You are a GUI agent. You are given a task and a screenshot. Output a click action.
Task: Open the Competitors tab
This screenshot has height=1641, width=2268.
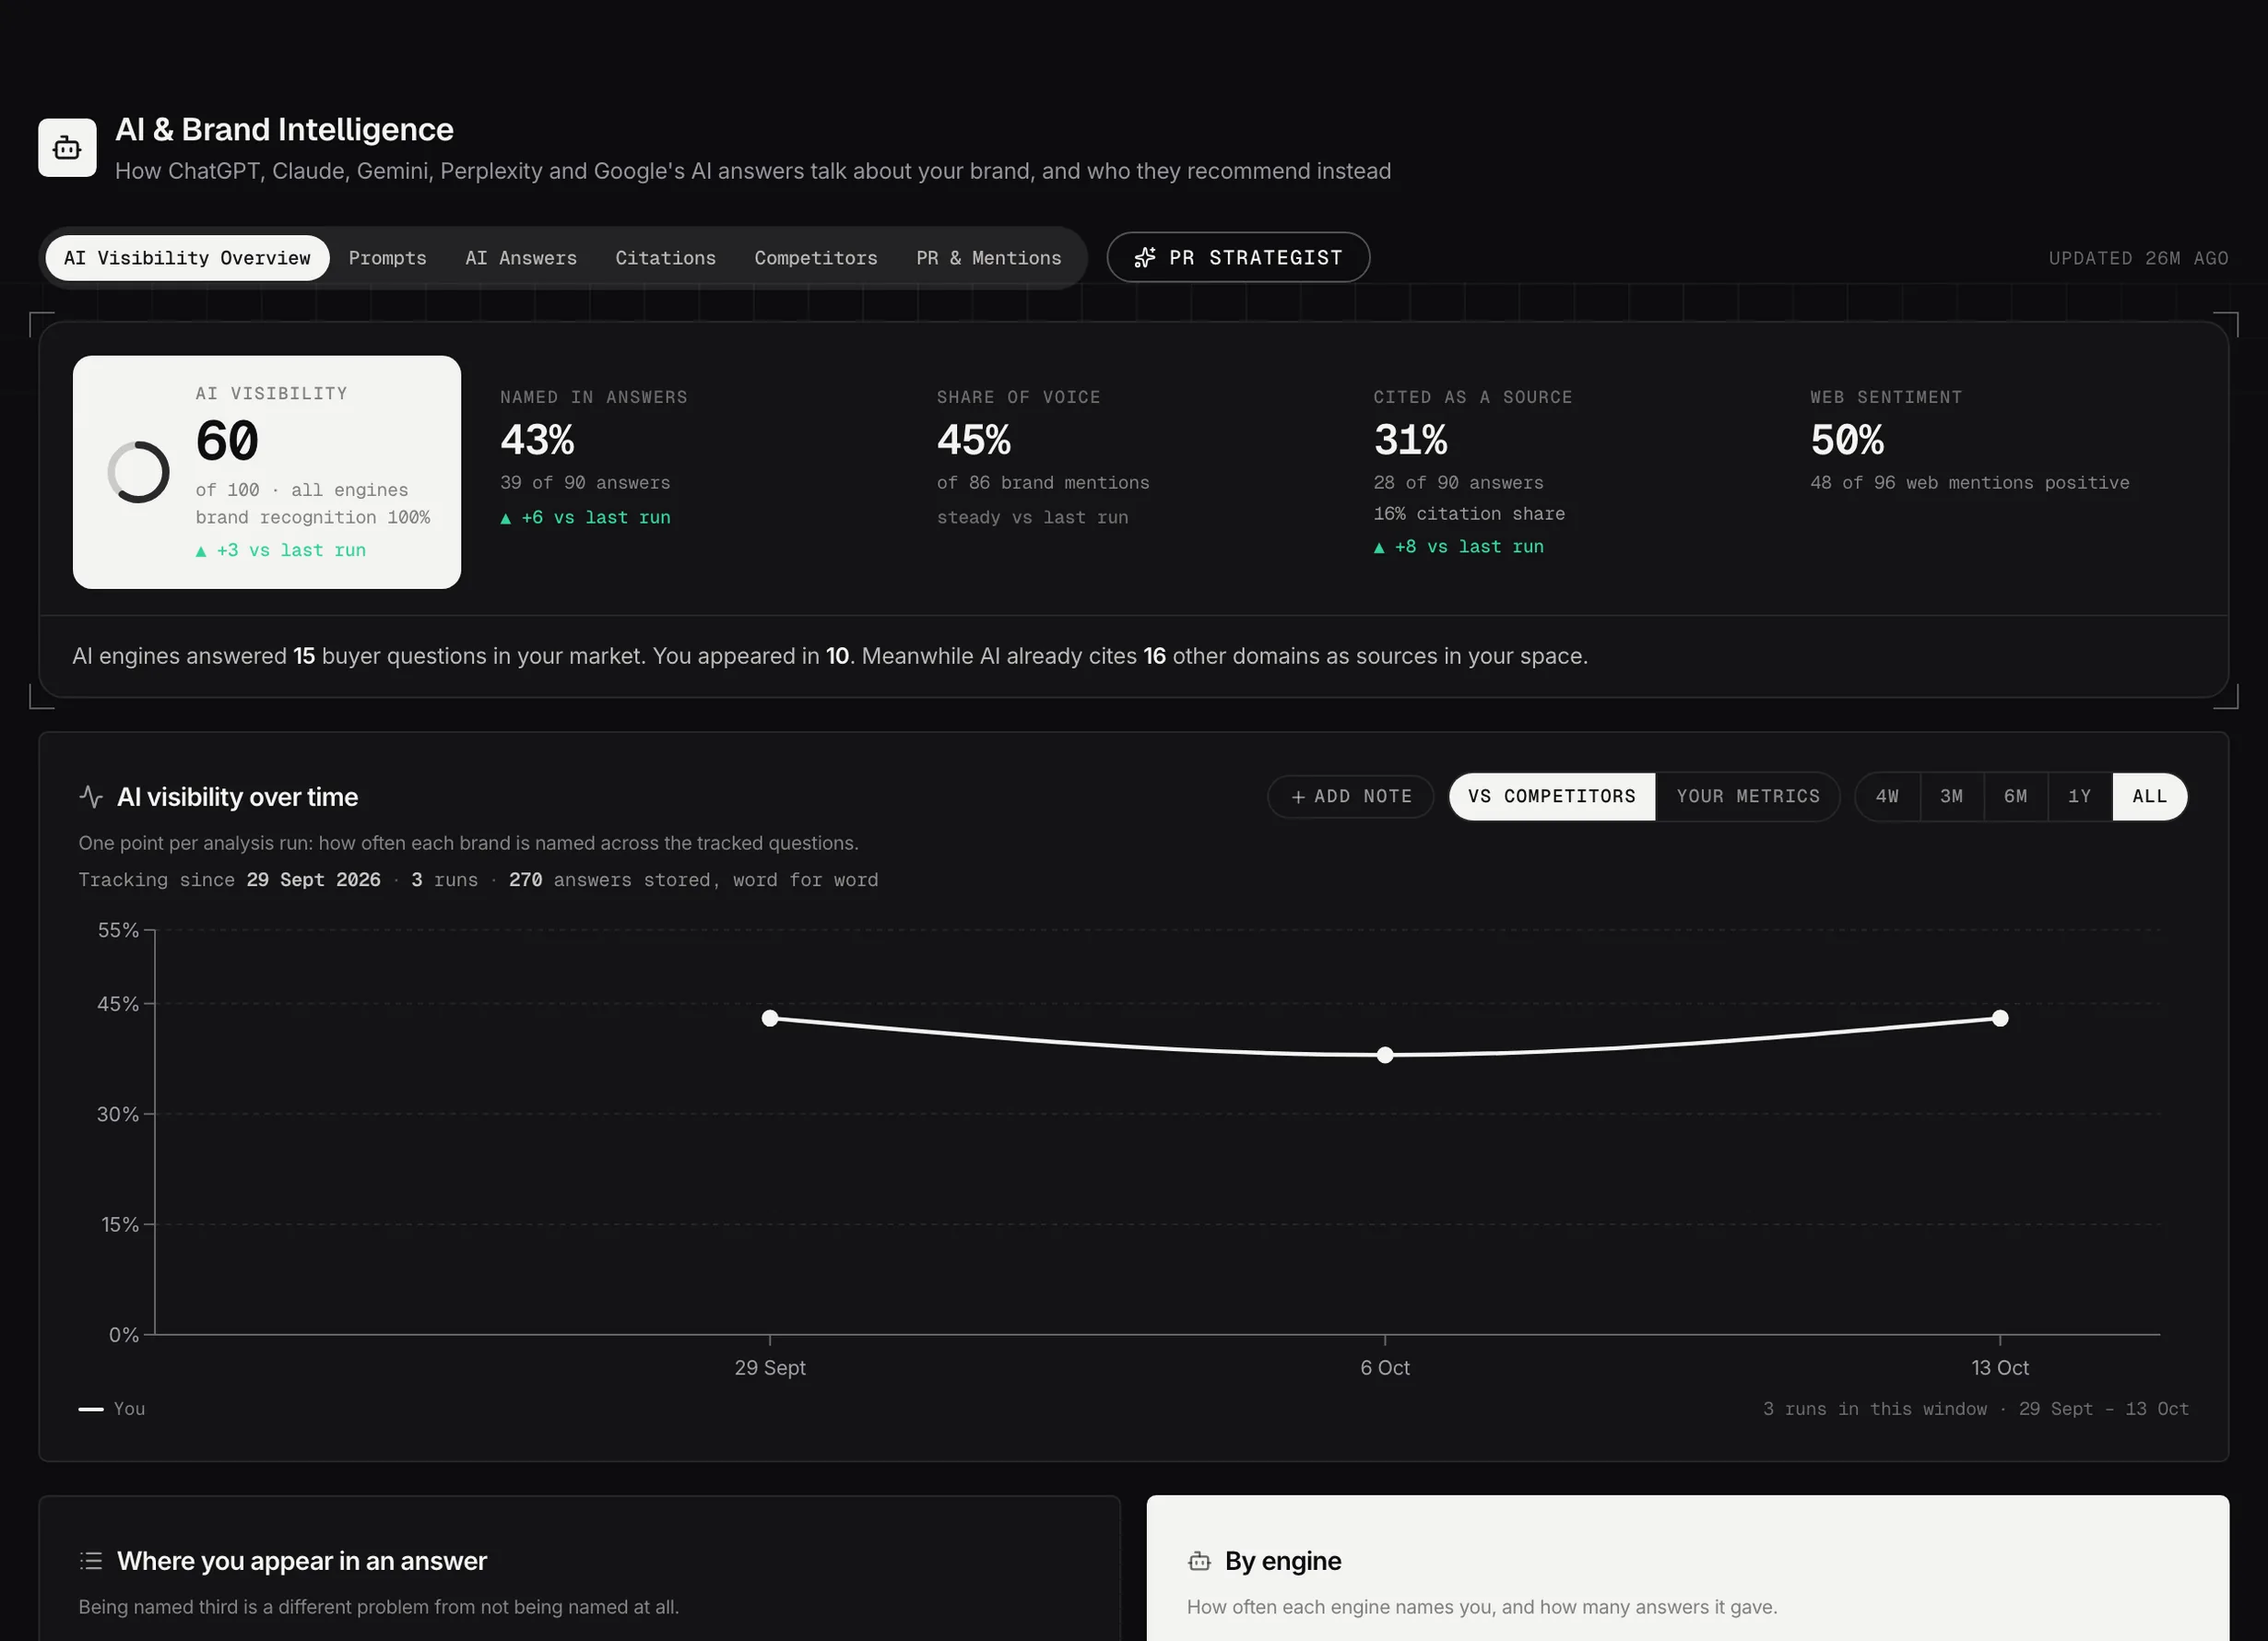tap(816, 258)
